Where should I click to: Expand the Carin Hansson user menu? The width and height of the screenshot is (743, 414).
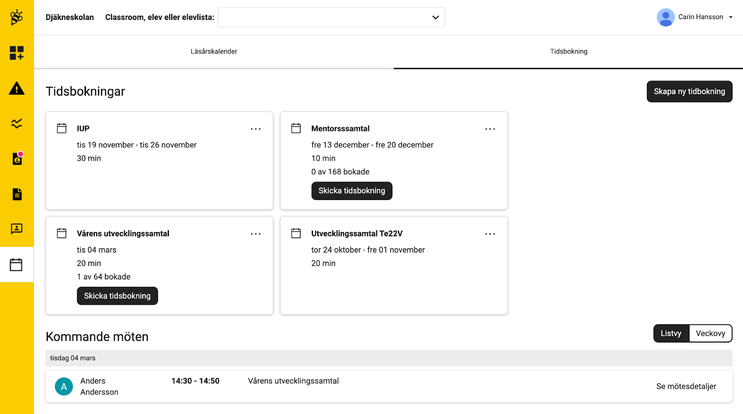(x=695, y=17)
